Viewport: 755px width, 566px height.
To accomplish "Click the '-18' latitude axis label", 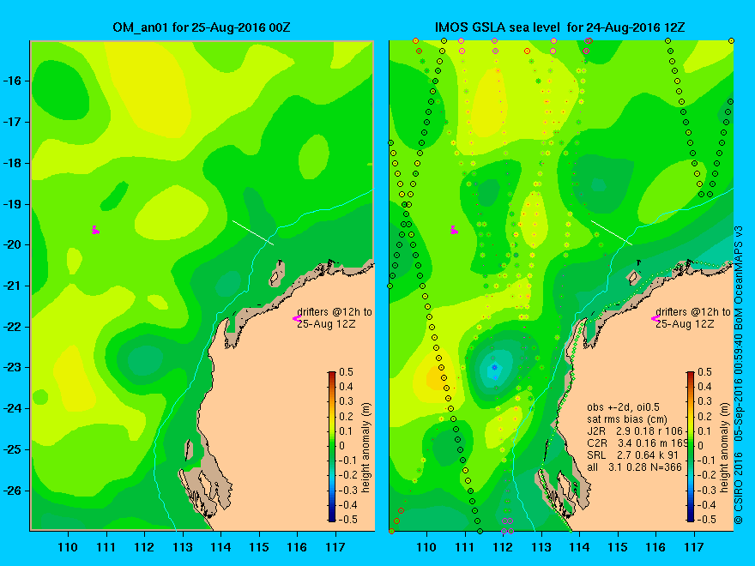I will (x=12, y=163).
